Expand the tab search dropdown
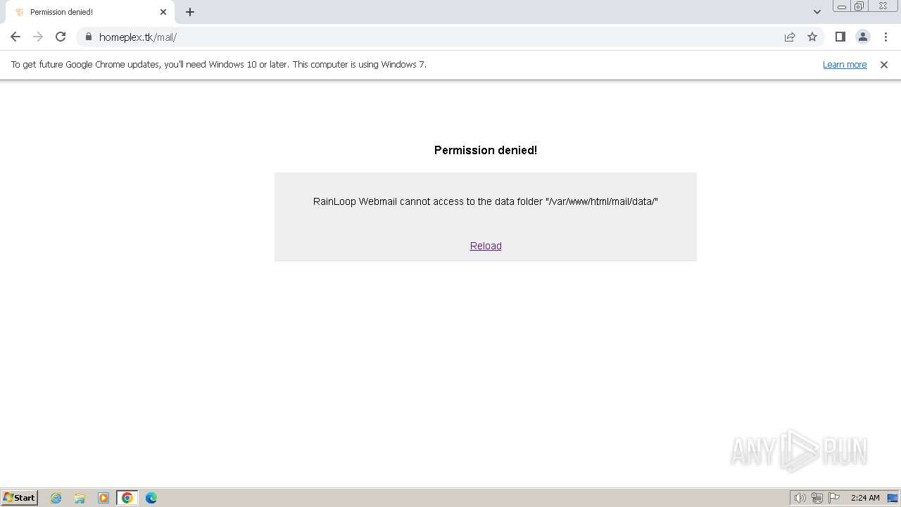 coord(817,12)
